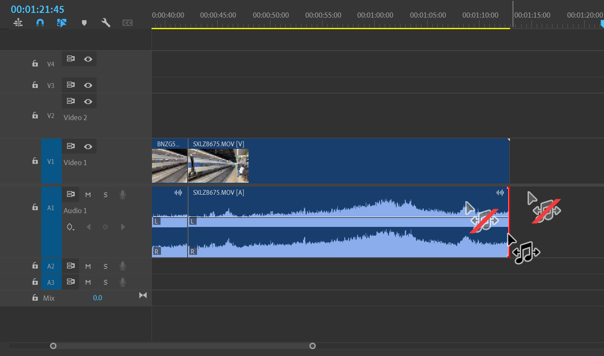Image resolution: width=604 pixels, height=356 pixels.
Task: Mute the Audio 1 track
Action: [x=88, y=194]
